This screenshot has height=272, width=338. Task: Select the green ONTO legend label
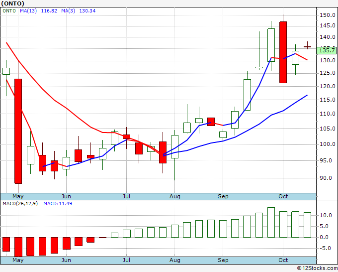[x=9, y=11]
